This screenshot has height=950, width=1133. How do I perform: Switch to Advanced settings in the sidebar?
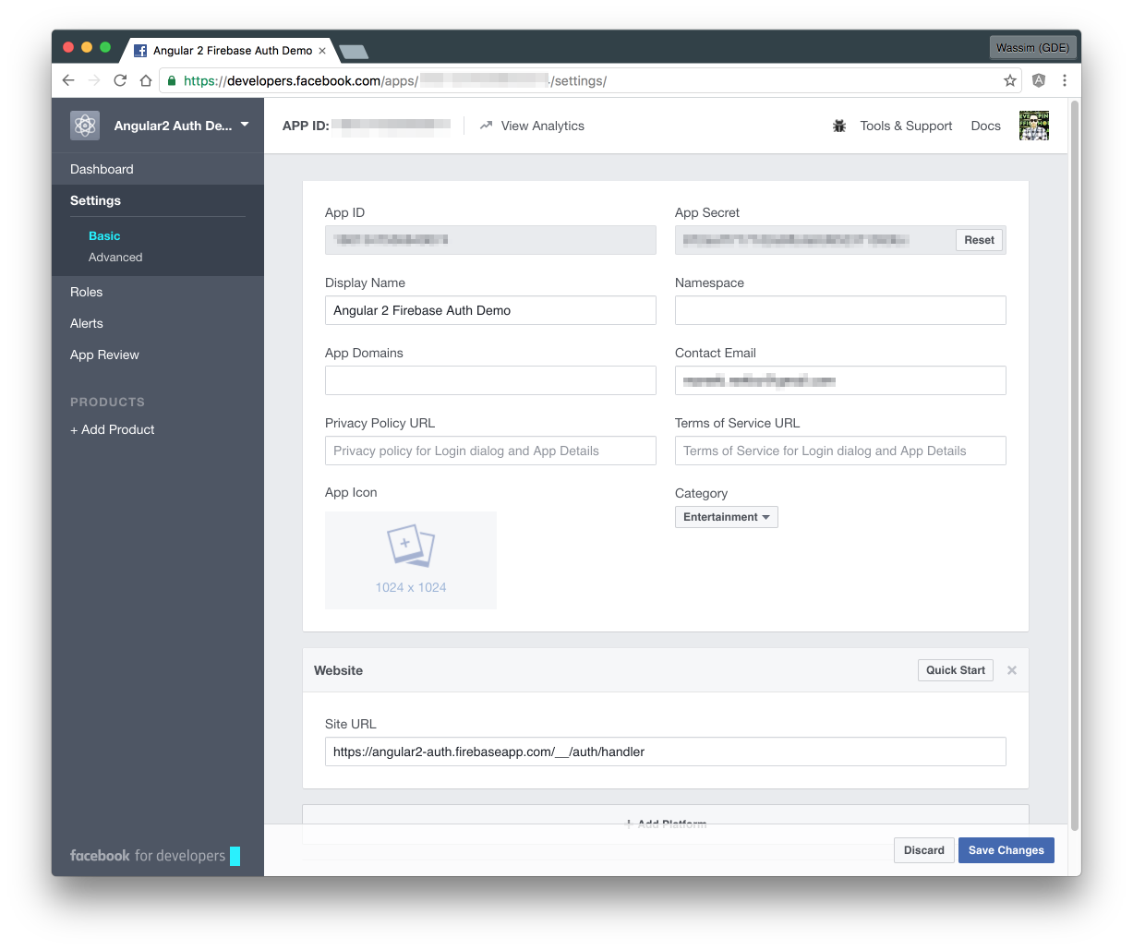coord(115,257)
